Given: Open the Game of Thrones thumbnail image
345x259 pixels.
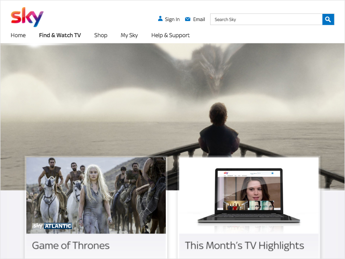Looking at the screenshot, I should pyautogui.click(x=96, y=195).
